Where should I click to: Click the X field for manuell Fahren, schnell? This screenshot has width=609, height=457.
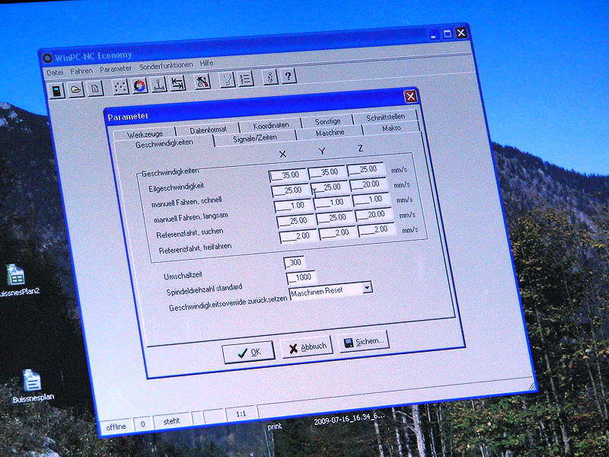(x=290, y=190)
